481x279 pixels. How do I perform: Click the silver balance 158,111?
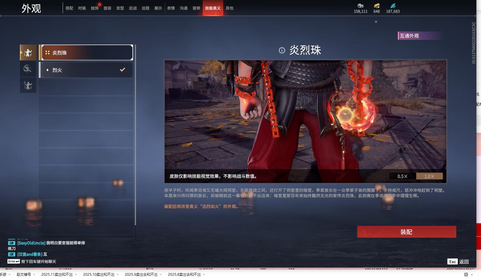point(360,11)
